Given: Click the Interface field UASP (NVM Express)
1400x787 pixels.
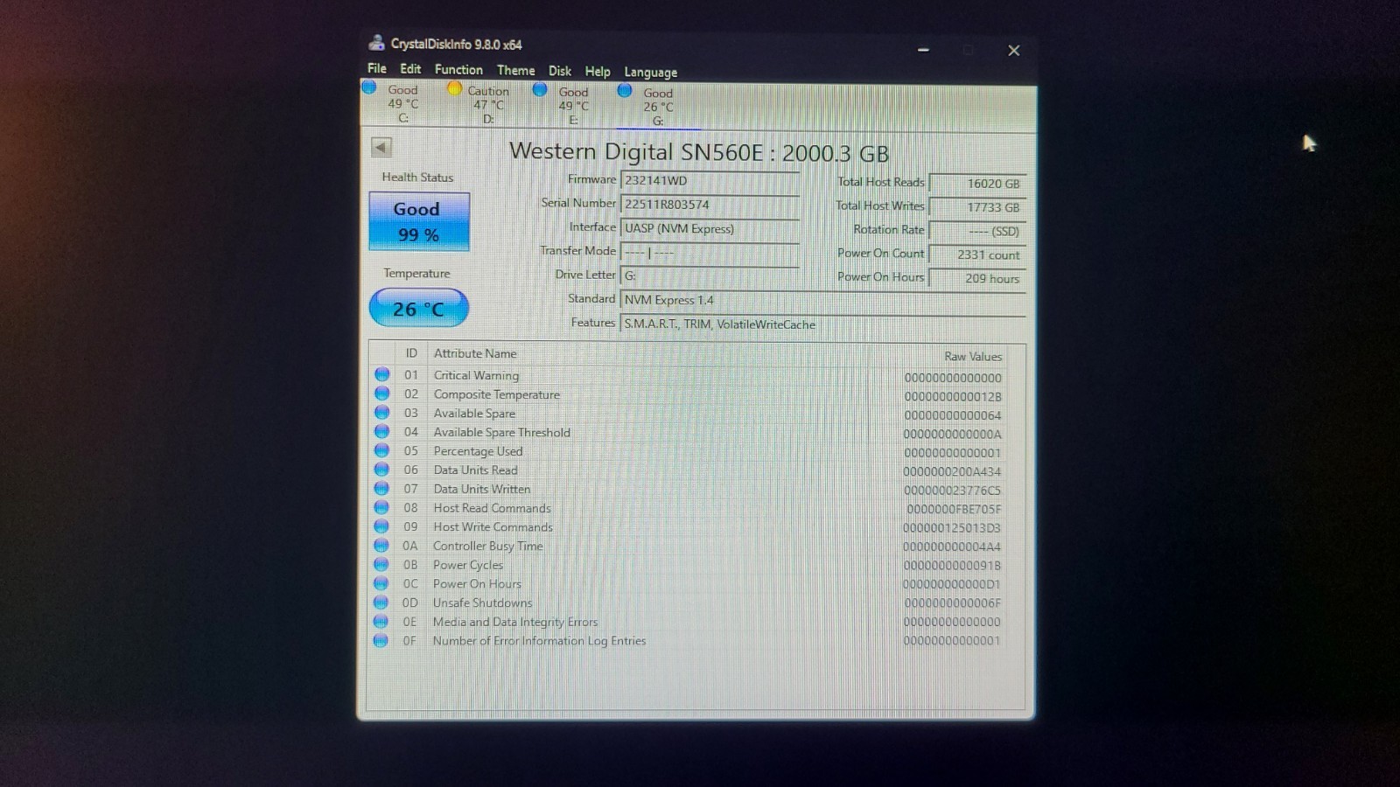Looking at the screenshot, I should pos(710,228).
